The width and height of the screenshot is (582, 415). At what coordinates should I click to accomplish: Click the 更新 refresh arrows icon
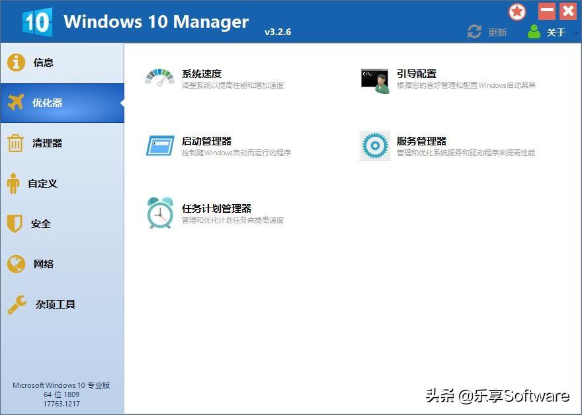474,32
